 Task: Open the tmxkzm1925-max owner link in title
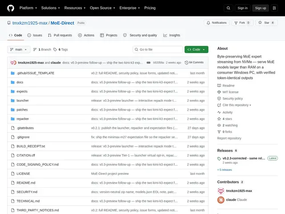[x=30, y=23]
